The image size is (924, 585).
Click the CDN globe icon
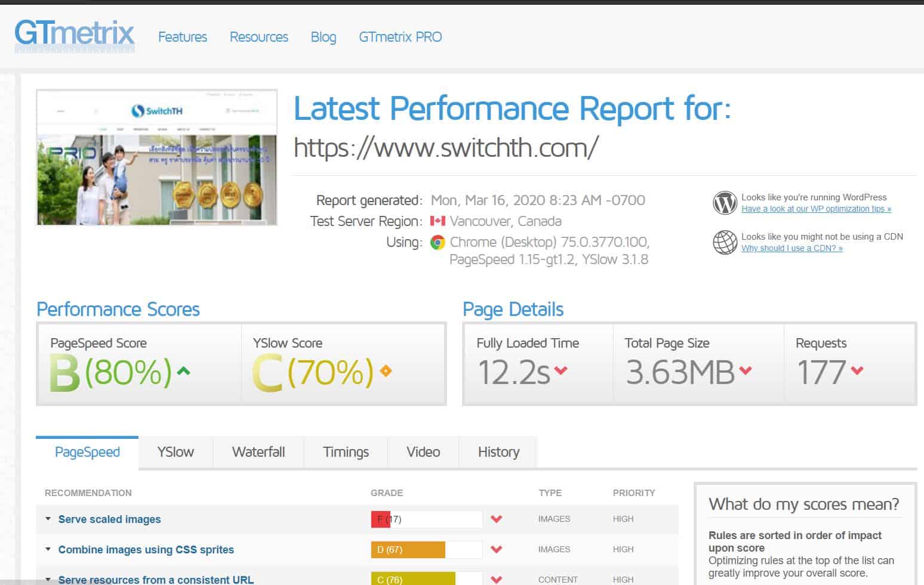coord(725,242)
